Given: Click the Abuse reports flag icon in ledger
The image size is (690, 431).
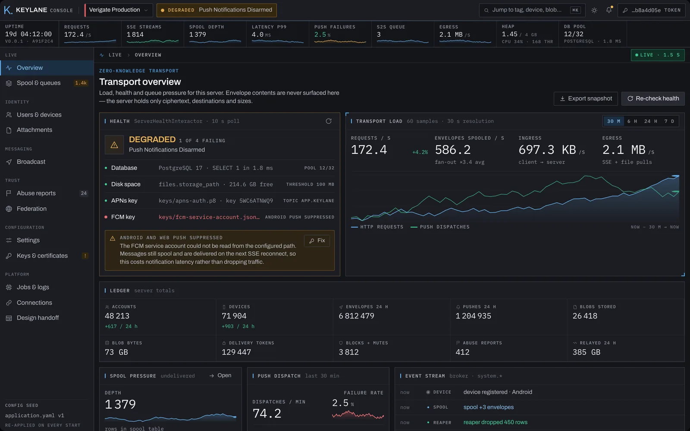Looking at the screenshot, I should click(458, 343).
